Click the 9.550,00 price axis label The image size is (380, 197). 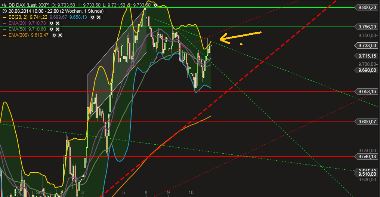tap(367, 151)
